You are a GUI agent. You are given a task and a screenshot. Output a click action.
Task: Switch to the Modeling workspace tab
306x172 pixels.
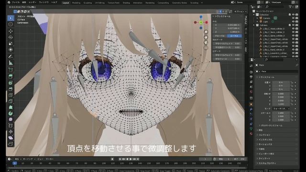pyautogui.click(x=76, y=3)
